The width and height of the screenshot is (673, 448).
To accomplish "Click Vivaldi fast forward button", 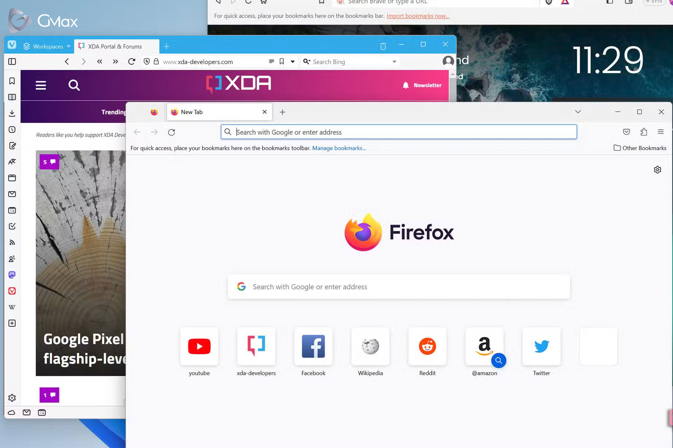I will coord(115,62).
